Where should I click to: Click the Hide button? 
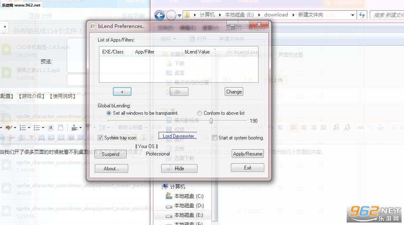(179, 168)
